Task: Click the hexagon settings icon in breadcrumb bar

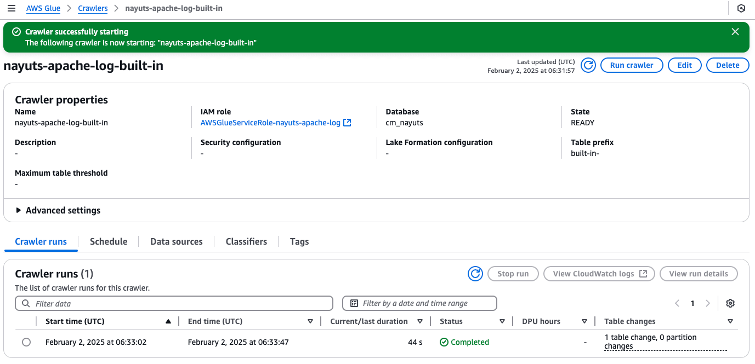Action: pyautogui.click(x=741, y=9)
